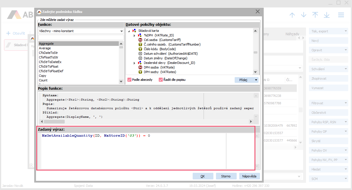Select the Copy function
The image size is (352, 190).
click(79, 76)
